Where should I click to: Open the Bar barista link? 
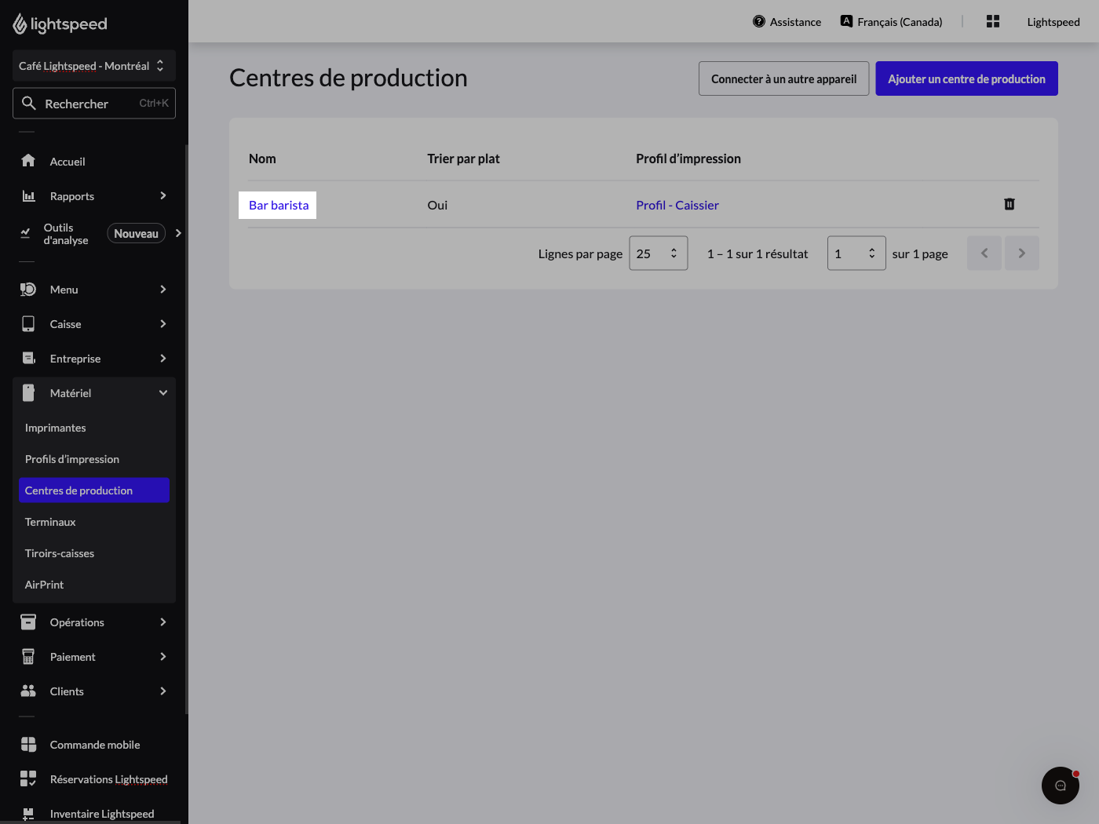279,205
